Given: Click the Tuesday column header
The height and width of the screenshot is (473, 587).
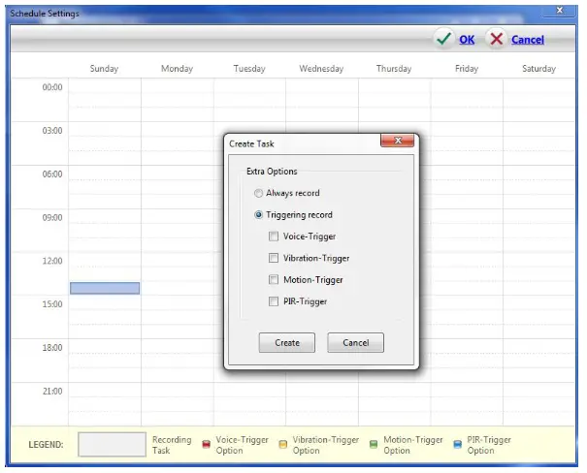Looking at the screenshot, I should pyautogui.click(x=249, y=69).
